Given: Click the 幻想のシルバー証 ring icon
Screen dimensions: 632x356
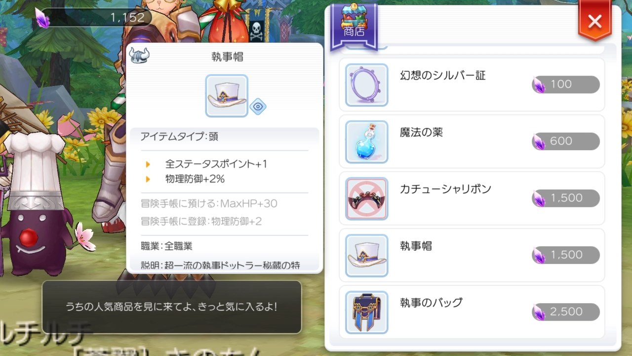Looking at the screenshot, I should [366, 85].
